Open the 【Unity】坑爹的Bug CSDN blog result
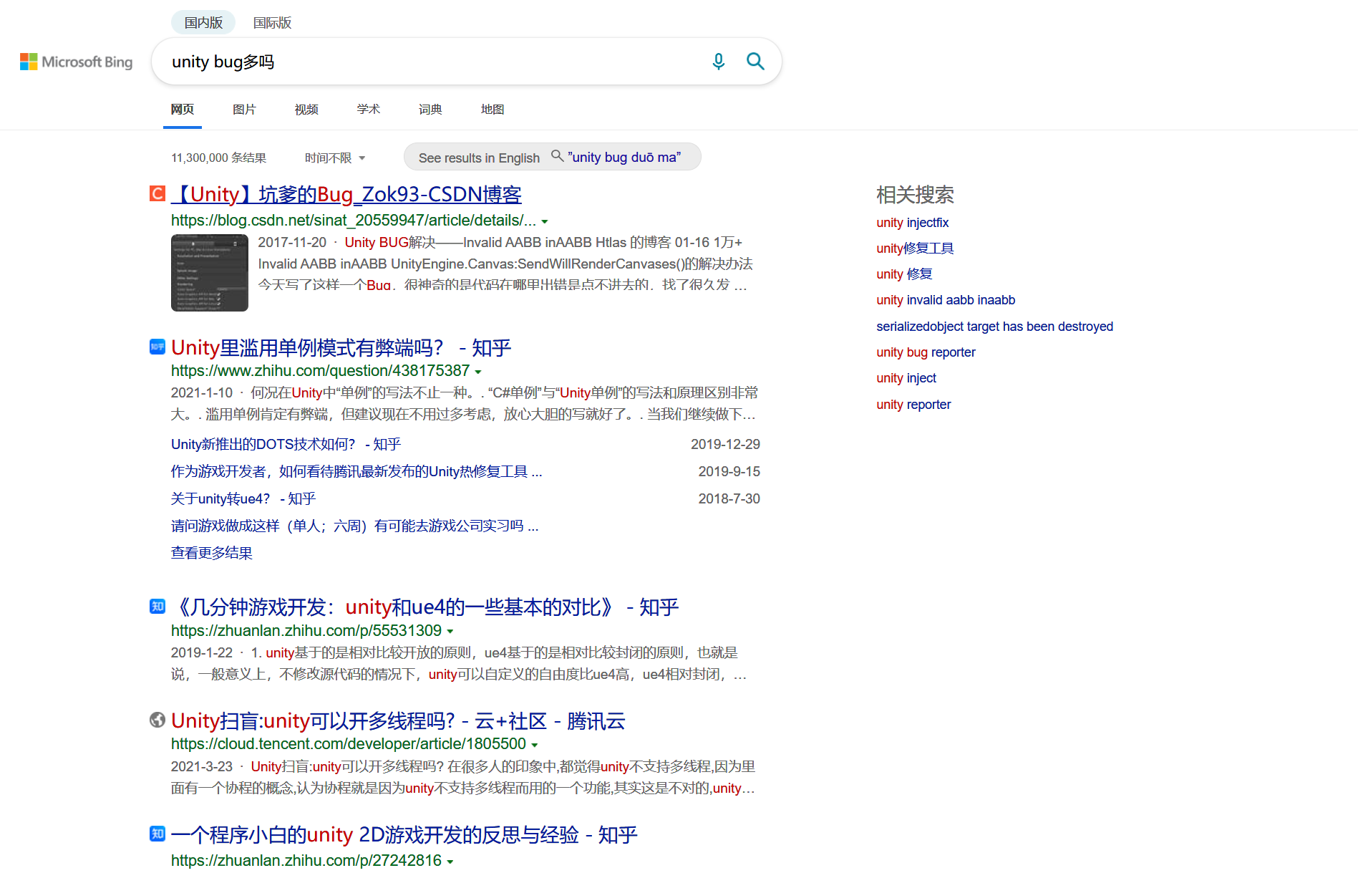 pos(346,194)
